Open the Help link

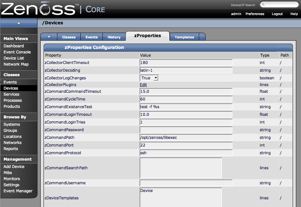coord(294,14)
